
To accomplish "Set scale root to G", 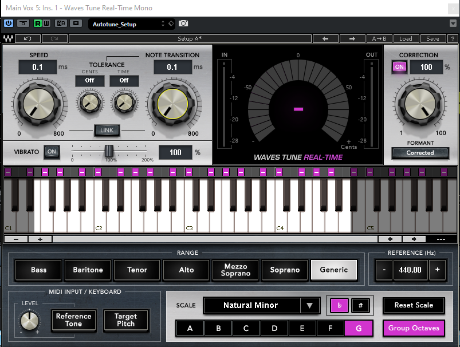I will pos(359,328).
